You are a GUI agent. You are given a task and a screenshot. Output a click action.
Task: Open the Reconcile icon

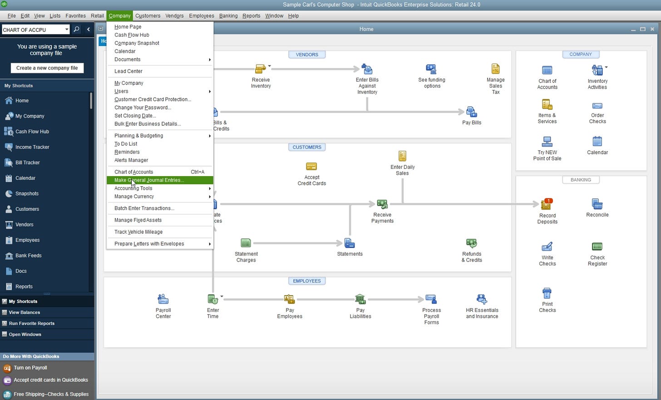[597, 204]
